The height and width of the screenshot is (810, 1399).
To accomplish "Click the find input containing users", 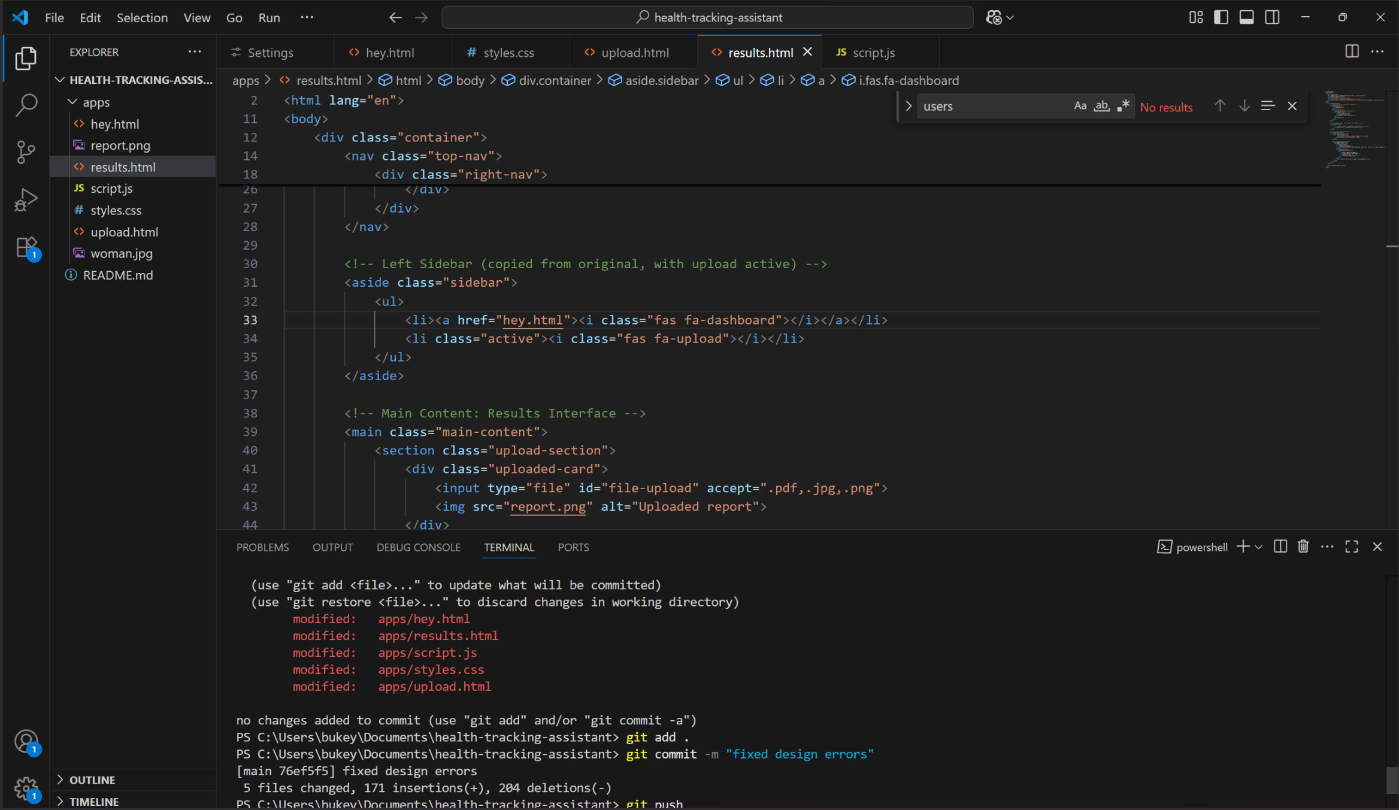I will [994, 107].
